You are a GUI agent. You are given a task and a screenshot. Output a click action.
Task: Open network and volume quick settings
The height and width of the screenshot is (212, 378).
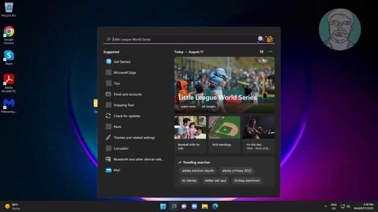(345, 206)
